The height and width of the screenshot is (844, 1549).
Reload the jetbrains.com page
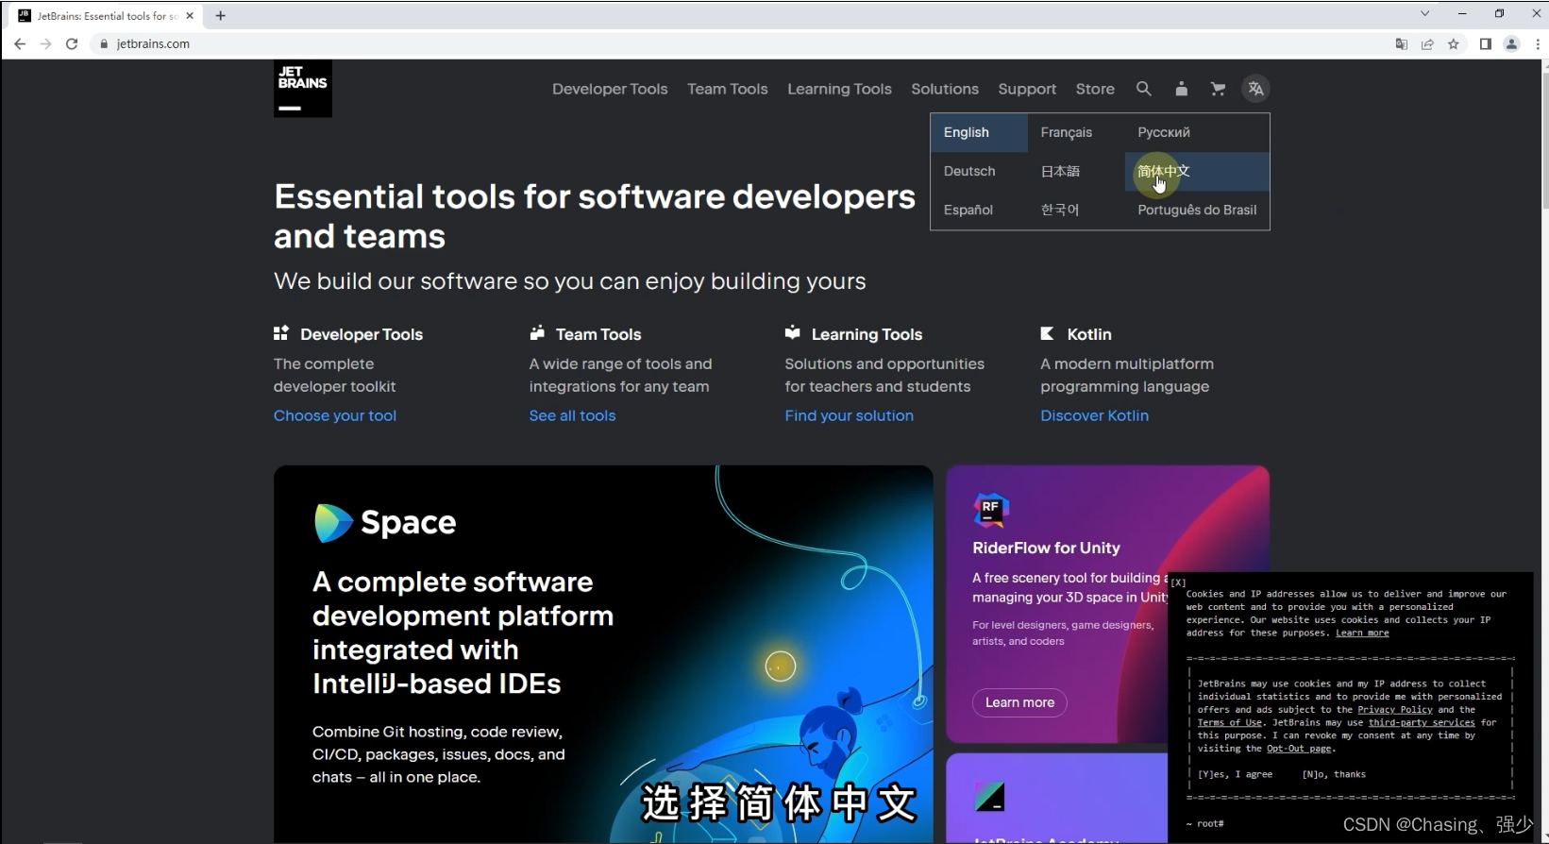coord(72,43)
